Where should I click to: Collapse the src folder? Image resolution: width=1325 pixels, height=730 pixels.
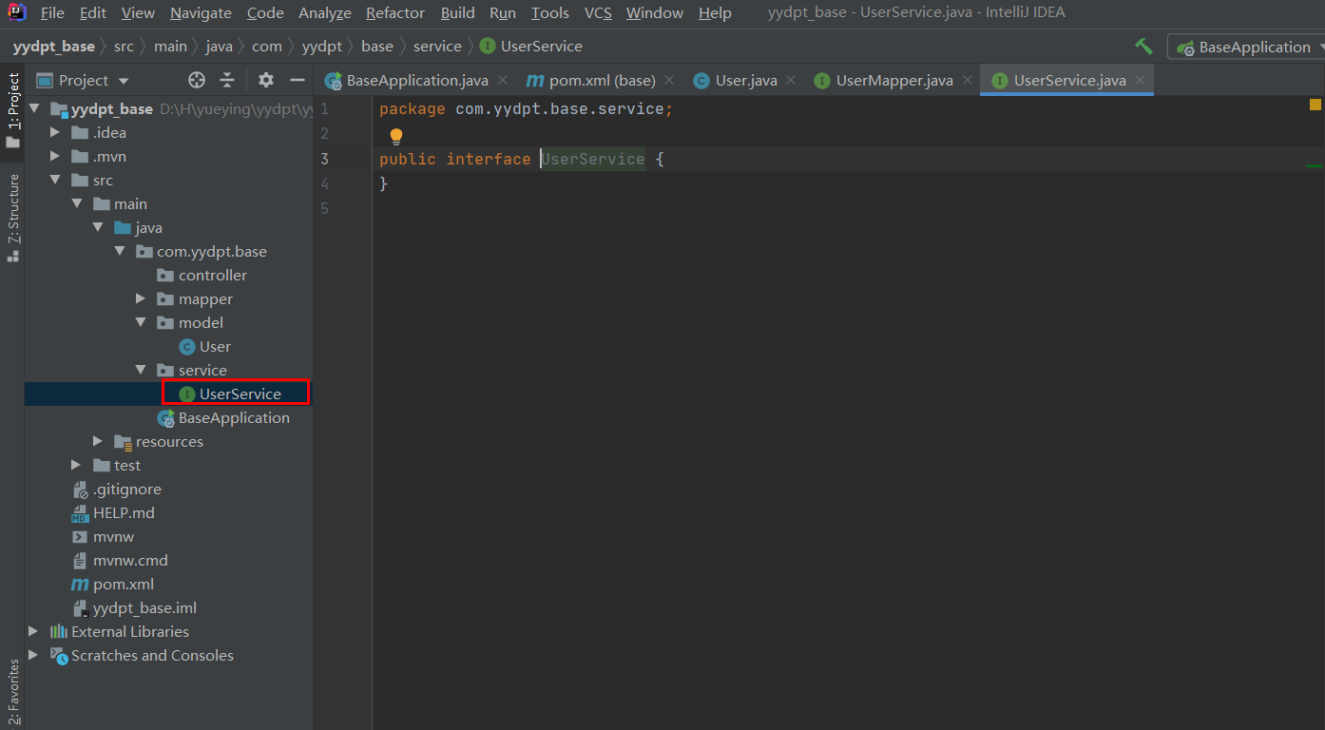[56, 180]
